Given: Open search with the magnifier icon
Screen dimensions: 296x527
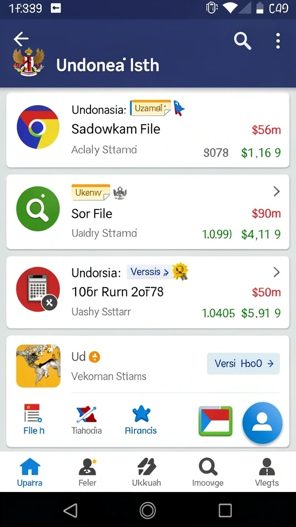Looking at the screenshot, I should click(x=243, y=41).
